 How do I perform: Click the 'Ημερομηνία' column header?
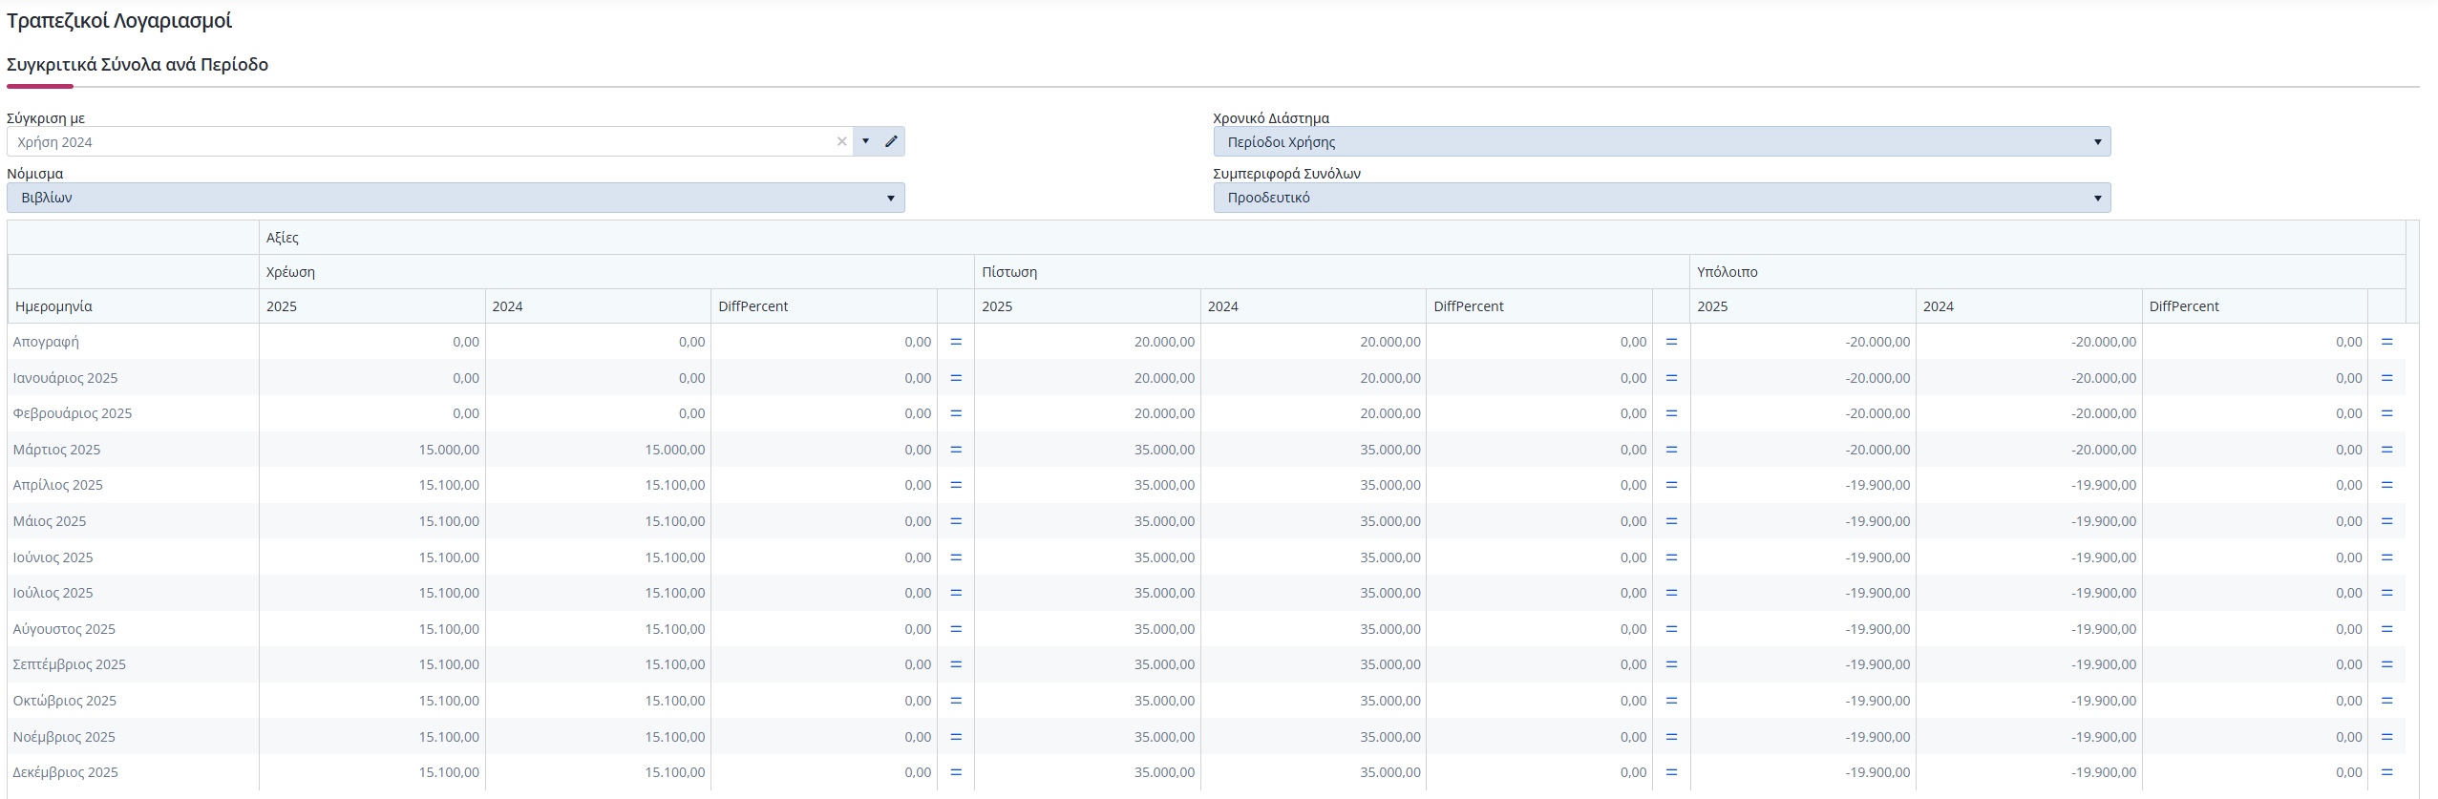coord(134,306)
